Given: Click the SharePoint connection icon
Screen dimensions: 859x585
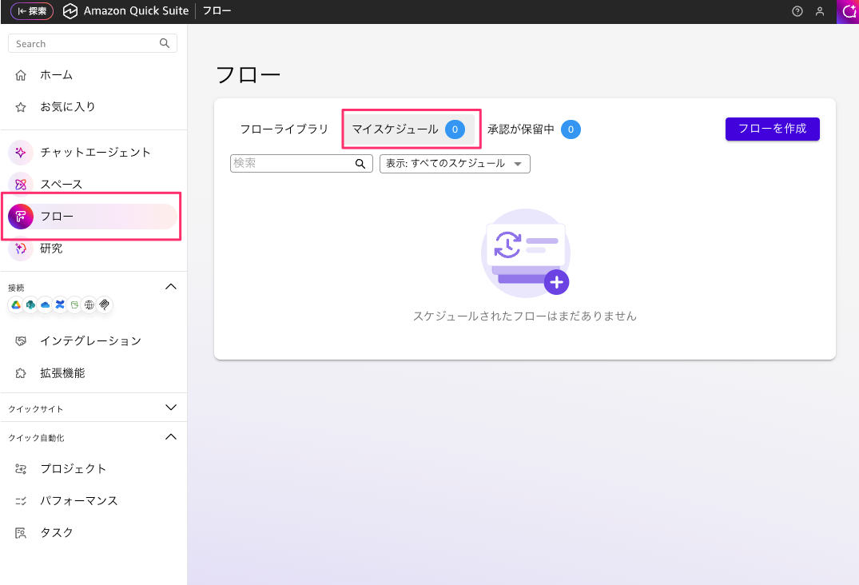Looking at the screenshot, I should pos(30,304).
